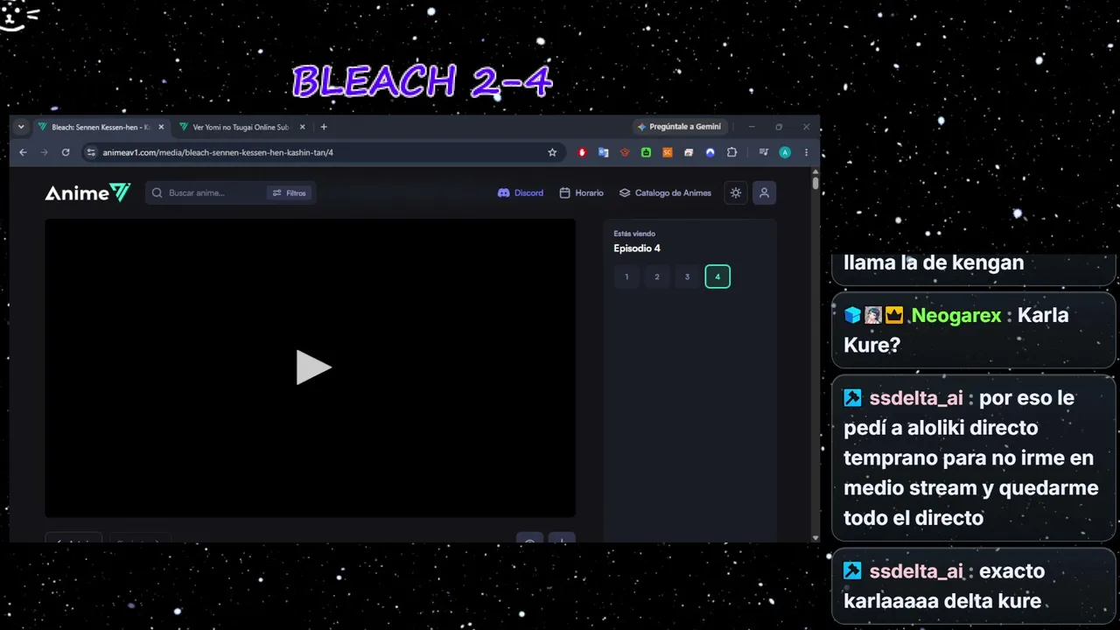Open the Discord link
1120x630 pixels.
tap(521, 192)
